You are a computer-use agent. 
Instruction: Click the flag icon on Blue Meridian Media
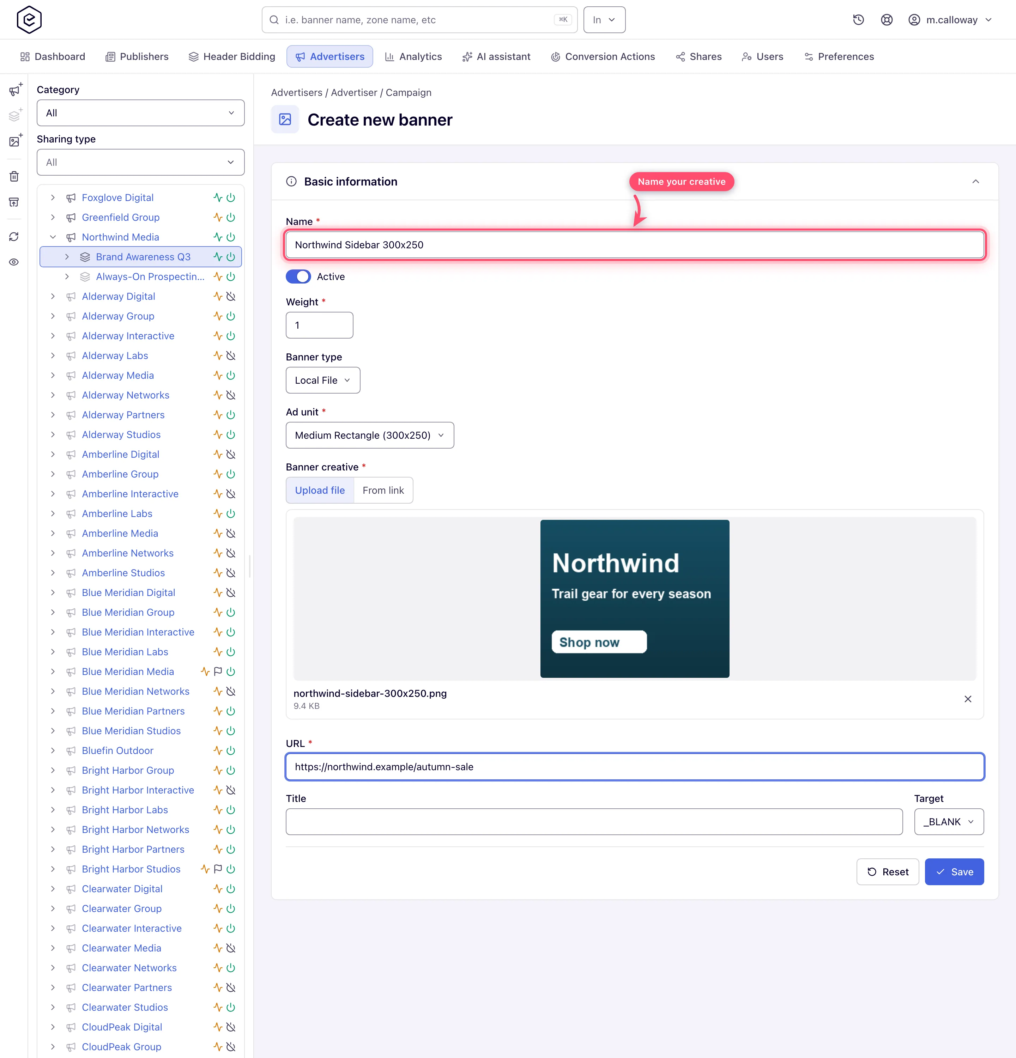(218, 671)
